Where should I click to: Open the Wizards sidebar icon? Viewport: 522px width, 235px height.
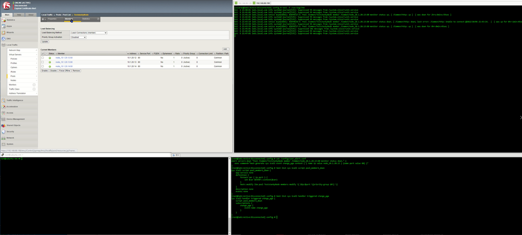(3, 32)
